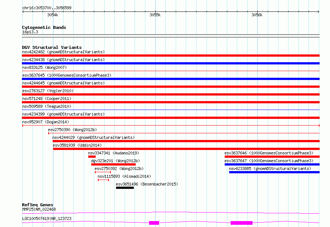Select the red bar of dgv323e201
Screen dimensions: 330x227
pos(113,164)
